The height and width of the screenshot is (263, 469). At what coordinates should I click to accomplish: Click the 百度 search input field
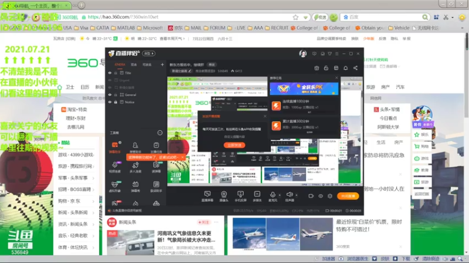click(x=385, y=18)
